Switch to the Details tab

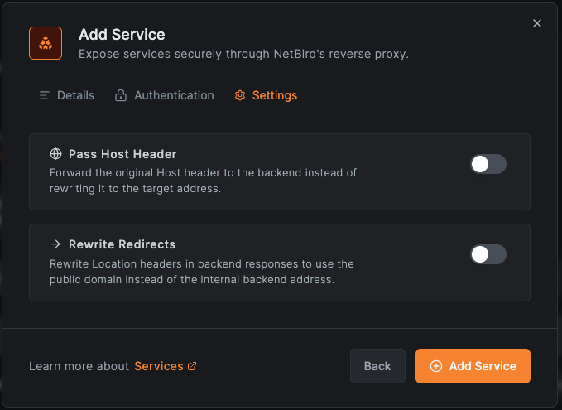(x=75, y=95)
